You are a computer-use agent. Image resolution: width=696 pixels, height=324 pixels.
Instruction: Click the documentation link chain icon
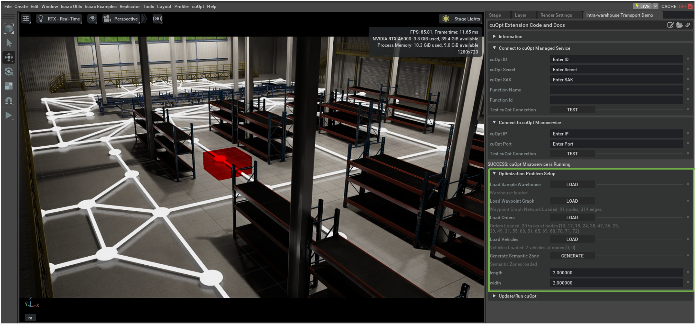tap(688, 25)
